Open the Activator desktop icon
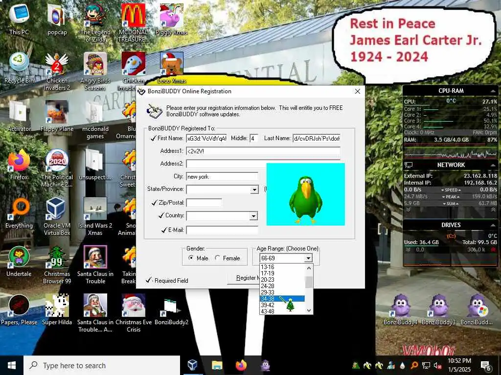This screenshot has height=375, width=501. 19,116
